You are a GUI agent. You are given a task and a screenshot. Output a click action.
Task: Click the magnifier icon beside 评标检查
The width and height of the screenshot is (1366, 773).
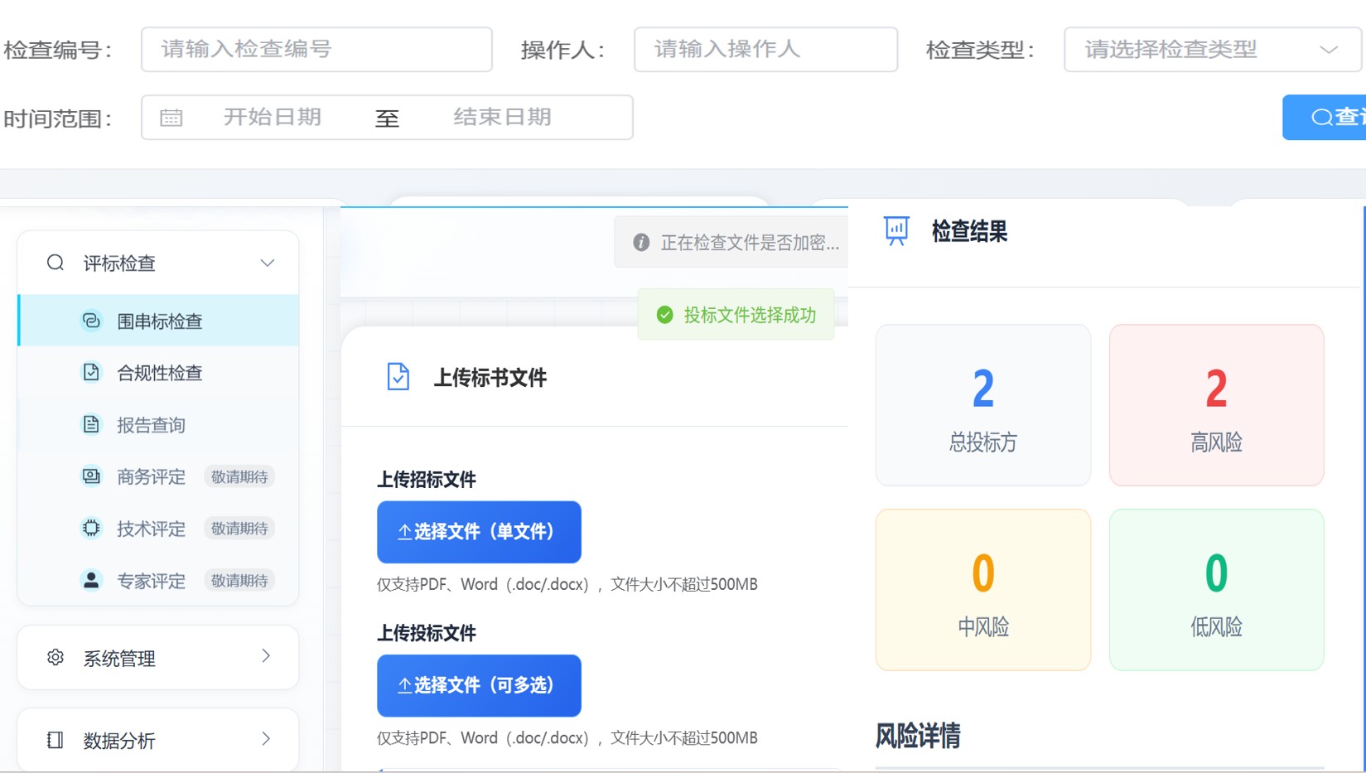[x=55, y=263]
